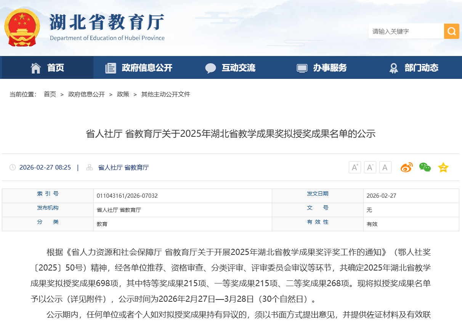Click the paragraph beginning 根据《省人力资源和社会保障厅
The width and height of the screenshot is (462, 325).
[231, 275]
